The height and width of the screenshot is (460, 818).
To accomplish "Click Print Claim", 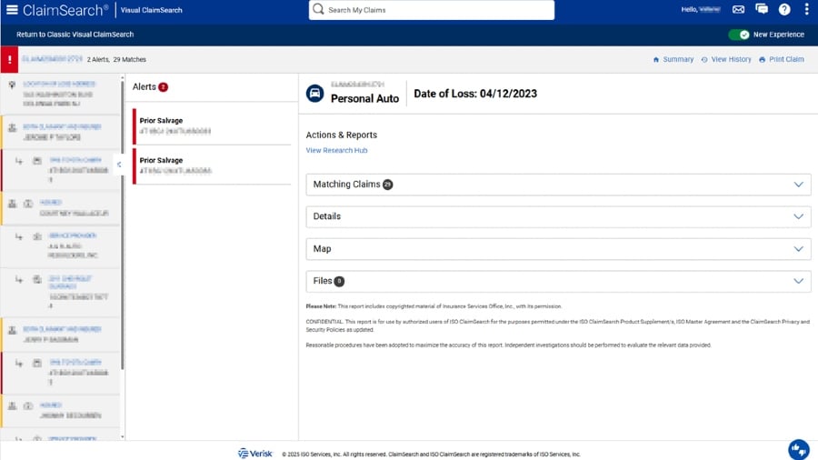I will (786, 59).
